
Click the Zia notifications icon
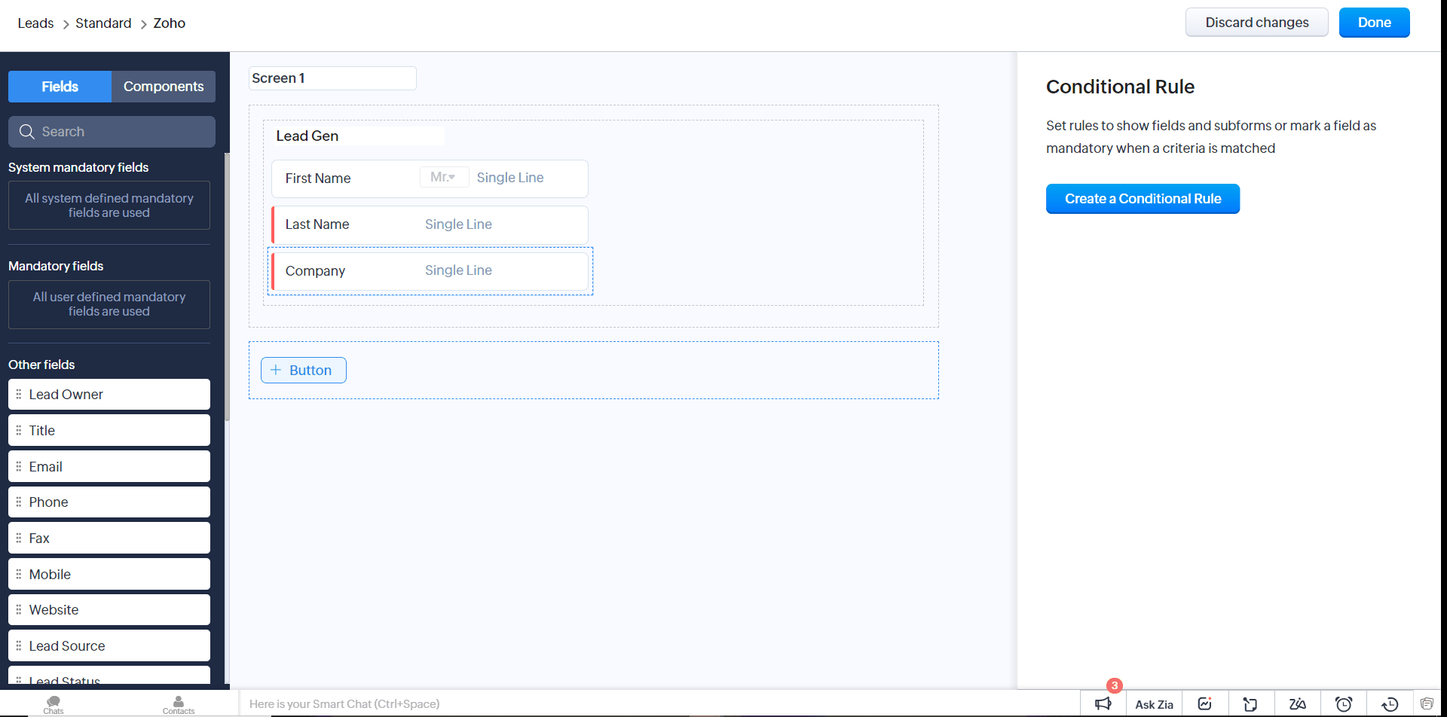[x=1297, y=703]
